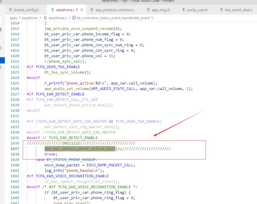Switch to the earphone.c editor tab
257x204 pixels.
pos(66,10)
